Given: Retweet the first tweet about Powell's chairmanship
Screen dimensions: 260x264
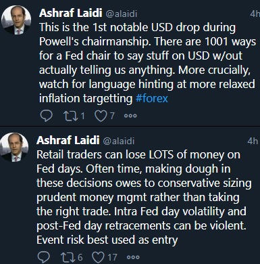Looking at the screenshot, I should tap(71, 116).
